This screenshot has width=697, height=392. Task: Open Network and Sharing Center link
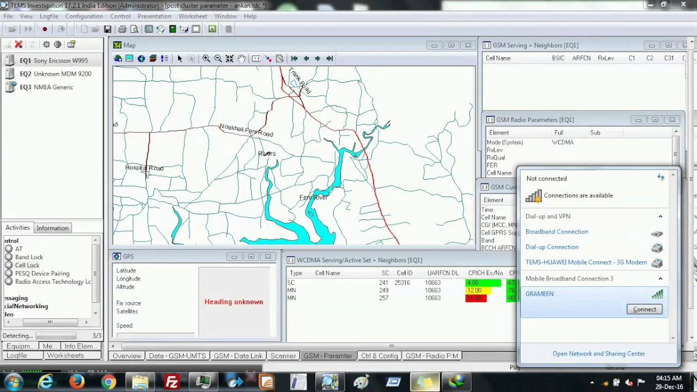pyautogui.click(x=598, y=354)
